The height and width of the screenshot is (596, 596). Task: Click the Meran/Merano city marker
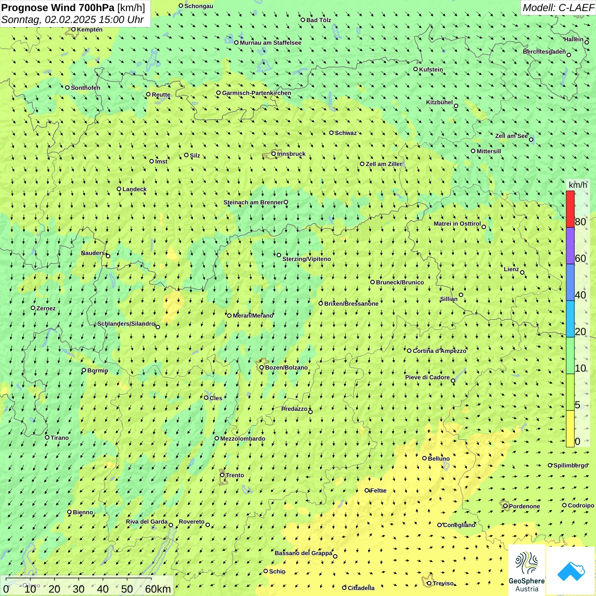pyautogui.click(x=229, y=315)
